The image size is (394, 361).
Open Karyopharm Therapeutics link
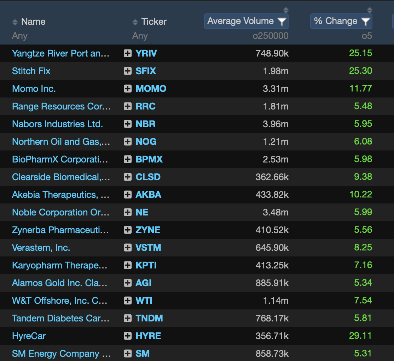59,265
